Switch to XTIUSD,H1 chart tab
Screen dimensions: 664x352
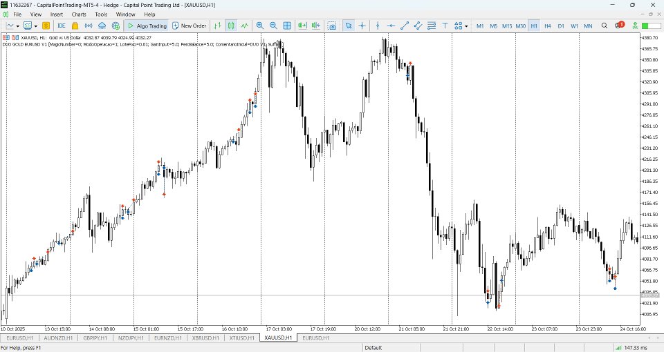pyautogui.click(x=242, y=338)
